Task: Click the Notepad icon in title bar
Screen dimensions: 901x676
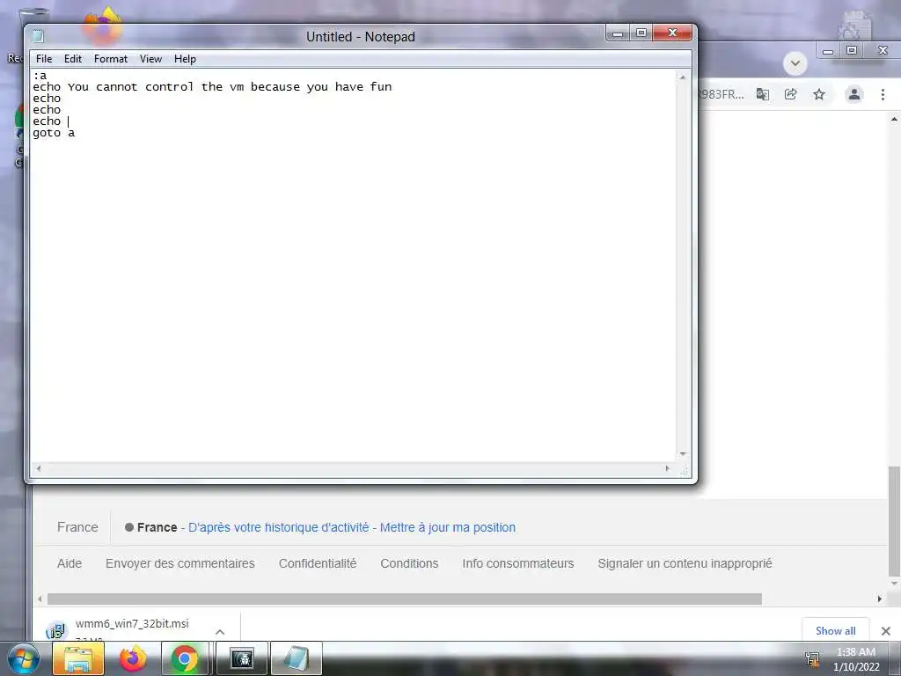Action: 38,36
